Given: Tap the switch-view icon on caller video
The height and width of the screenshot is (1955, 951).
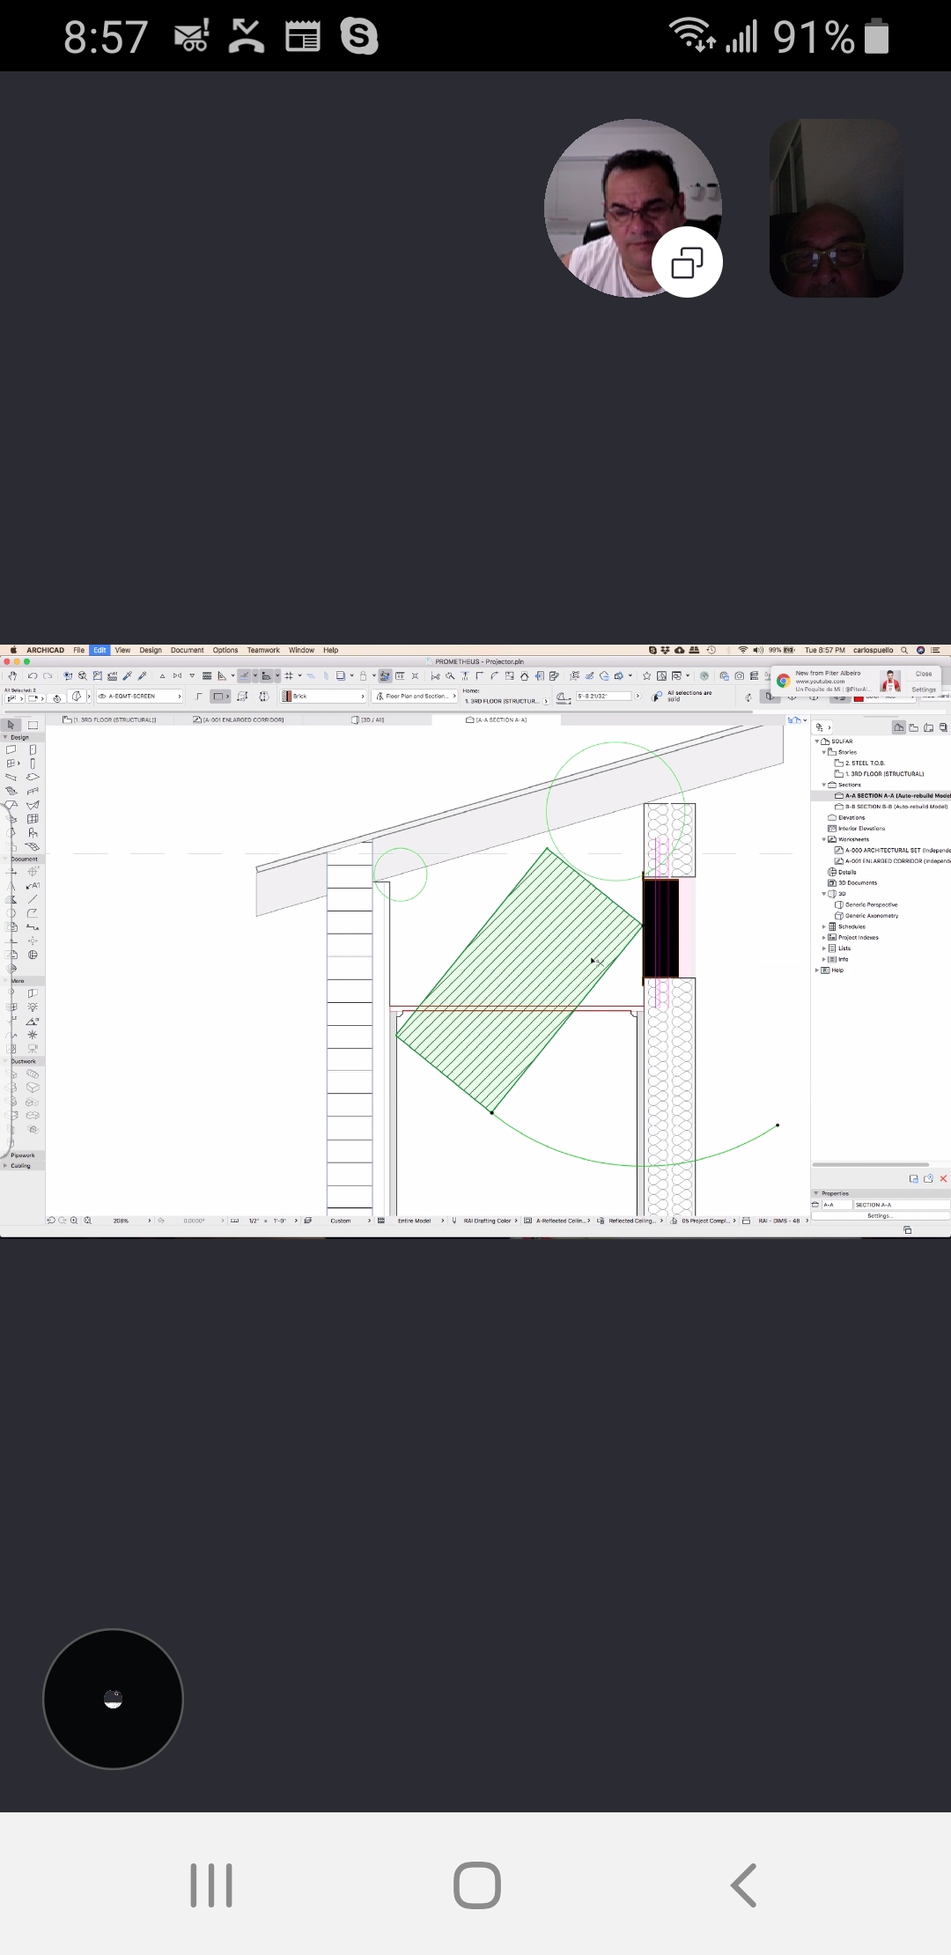Looking at the screenshot, I should 687,262.
